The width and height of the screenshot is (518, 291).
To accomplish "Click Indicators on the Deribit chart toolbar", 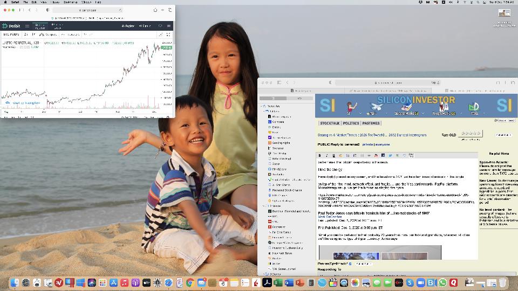I will pos(71,34).
